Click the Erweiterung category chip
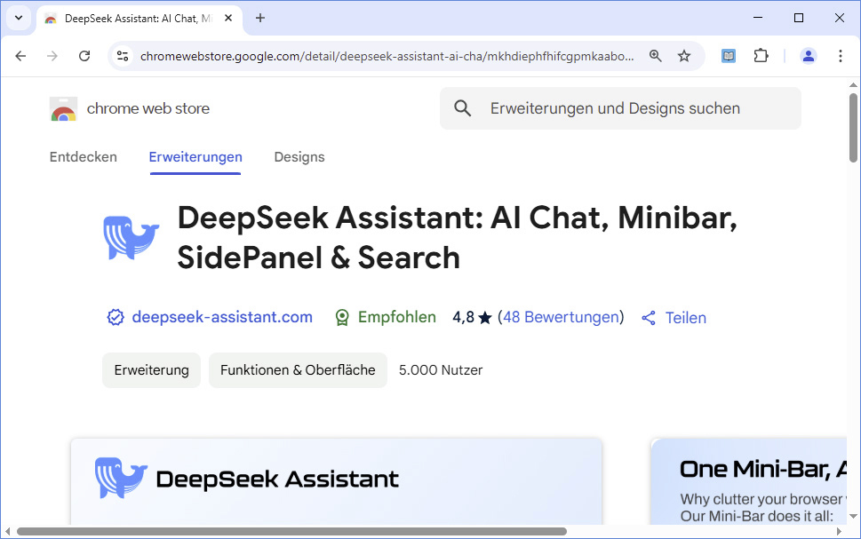861x539 pixels. coord(152,370)
